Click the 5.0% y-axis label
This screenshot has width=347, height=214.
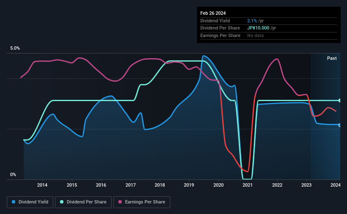(15, 48)
